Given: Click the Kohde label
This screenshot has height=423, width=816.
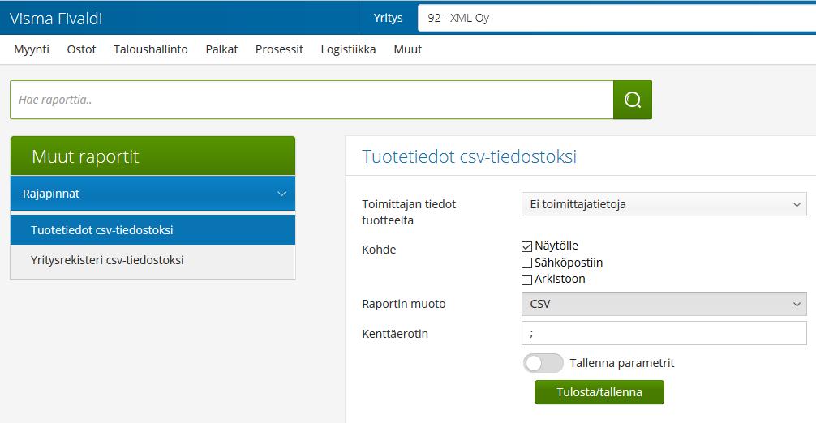Looking at the screenshot, I should [379, 250].
